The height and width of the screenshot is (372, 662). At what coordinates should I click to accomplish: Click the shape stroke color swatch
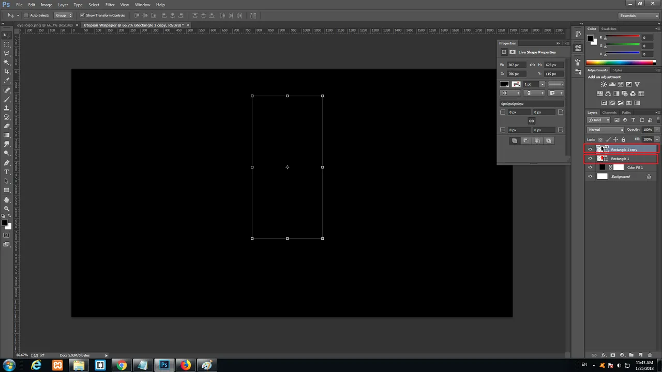point(516,84)
